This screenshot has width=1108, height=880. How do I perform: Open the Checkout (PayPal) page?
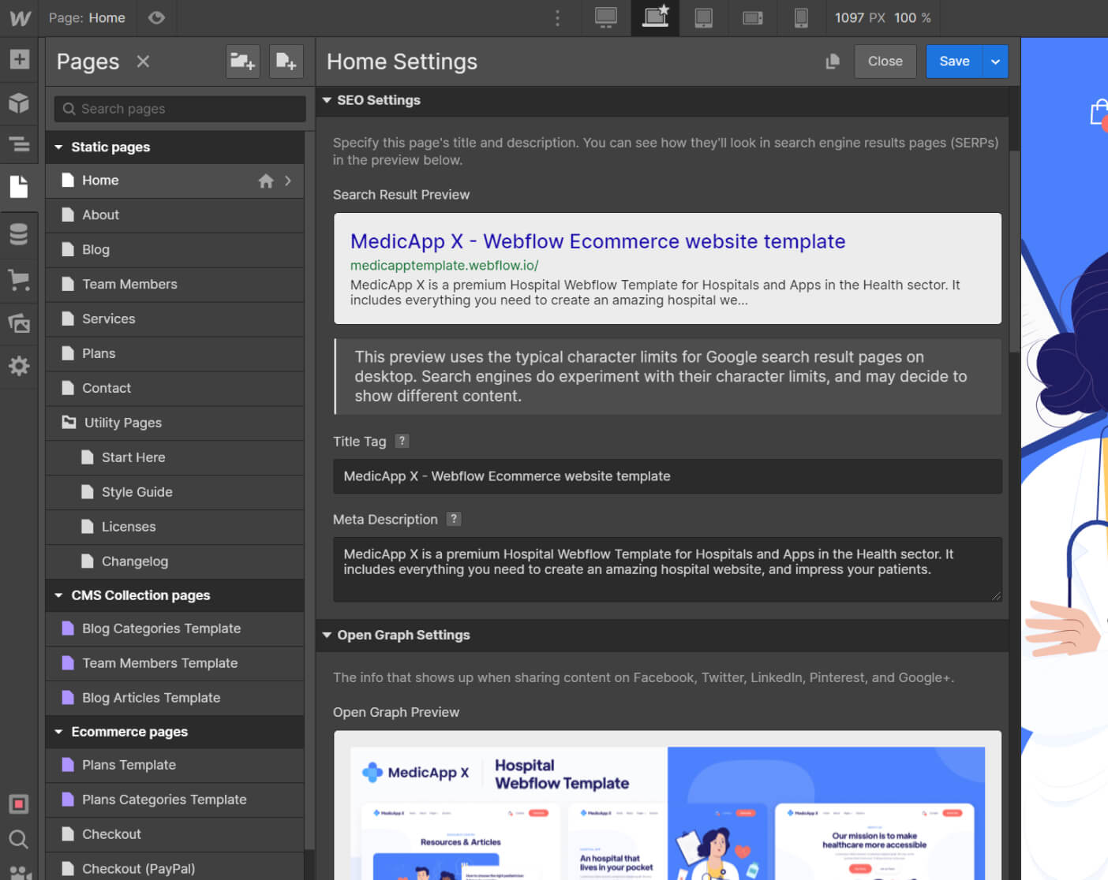tap(174, 868)
